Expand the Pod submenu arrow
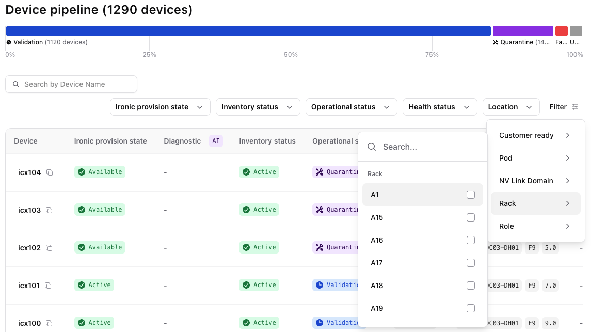Screen dimensions: 591x332 (x=568, y=158)
